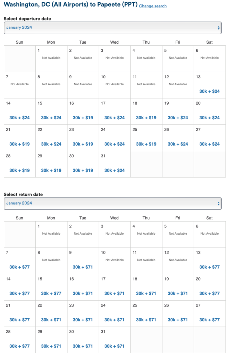
Task: Click the return dropdown's arrow stepper icon
Action: tap(219, 204)
